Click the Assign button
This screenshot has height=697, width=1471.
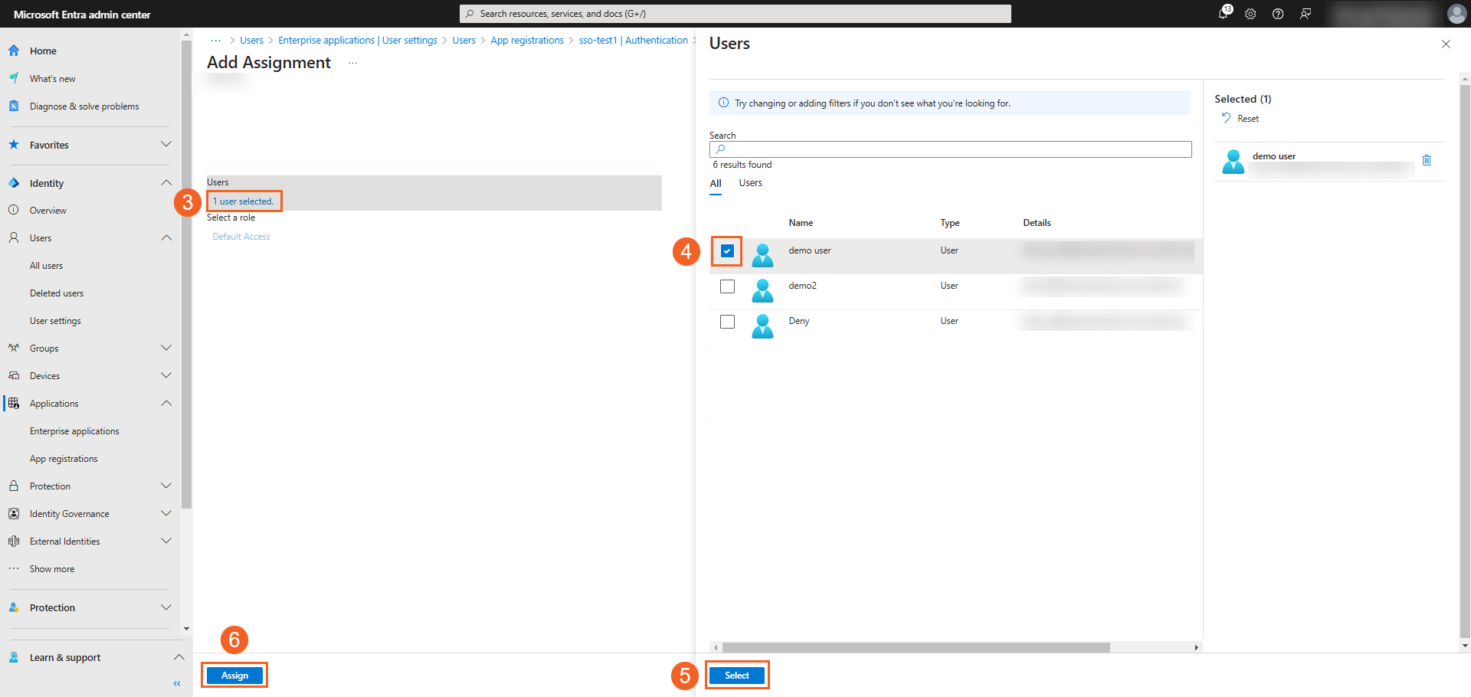(234, 676)
